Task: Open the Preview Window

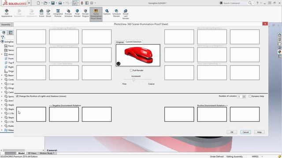Action: (68, 13)
